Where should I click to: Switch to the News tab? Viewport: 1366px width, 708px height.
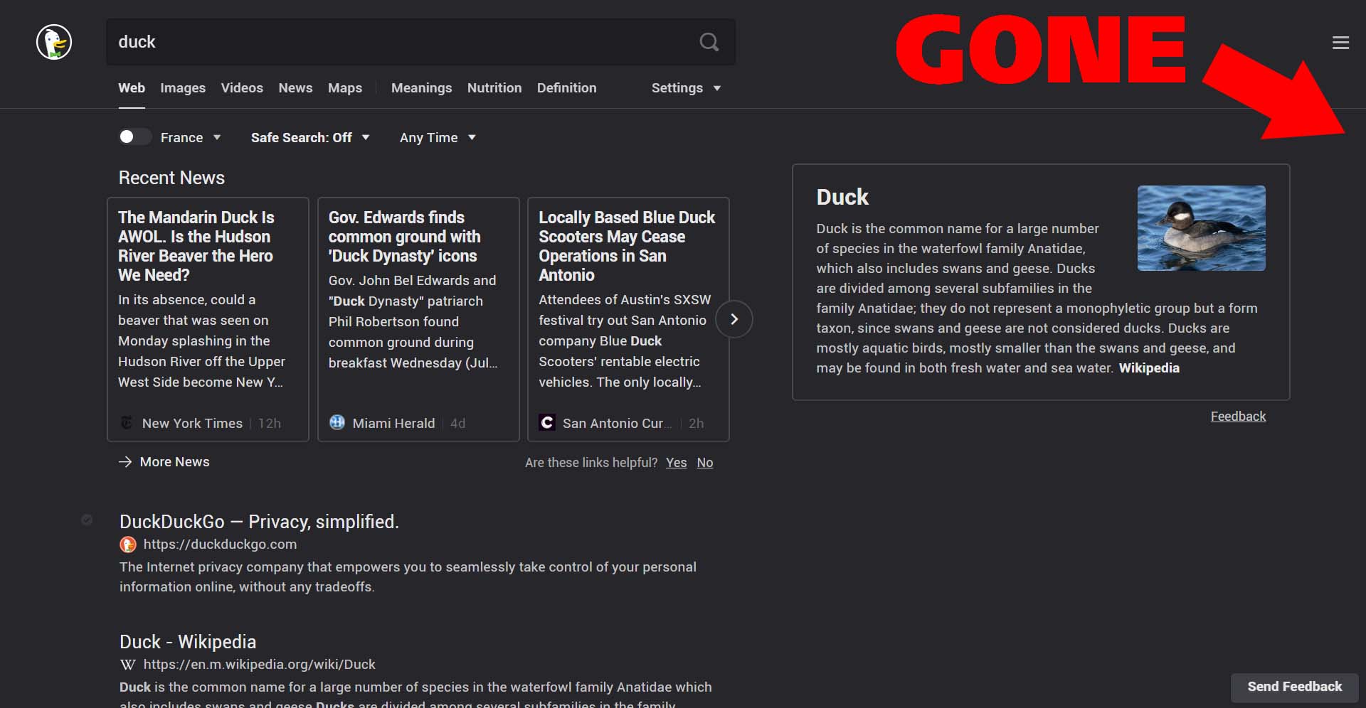tap(295, 88)
